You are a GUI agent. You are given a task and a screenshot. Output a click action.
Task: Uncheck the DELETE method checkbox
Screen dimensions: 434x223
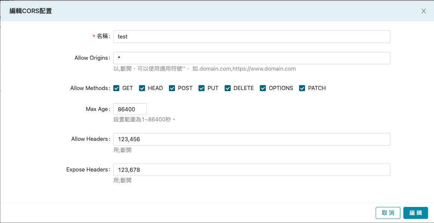228,88
